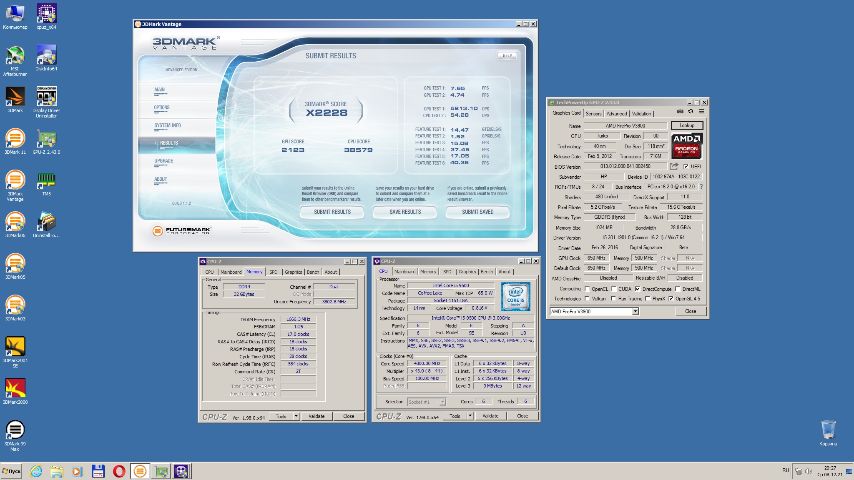Open Bench tab in the right CPU-Z window

click(487, 272)
